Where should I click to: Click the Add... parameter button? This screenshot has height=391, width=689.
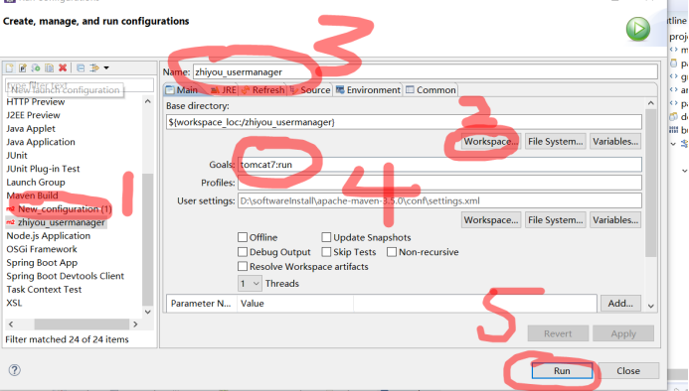pos(620,304)
